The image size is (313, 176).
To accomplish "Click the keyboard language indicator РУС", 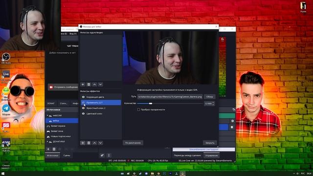I will pyautogui.click(x=303, y=174).
